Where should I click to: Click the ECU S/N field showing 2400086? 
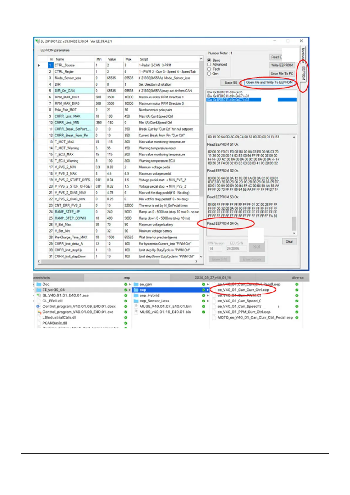click(236, 249)
